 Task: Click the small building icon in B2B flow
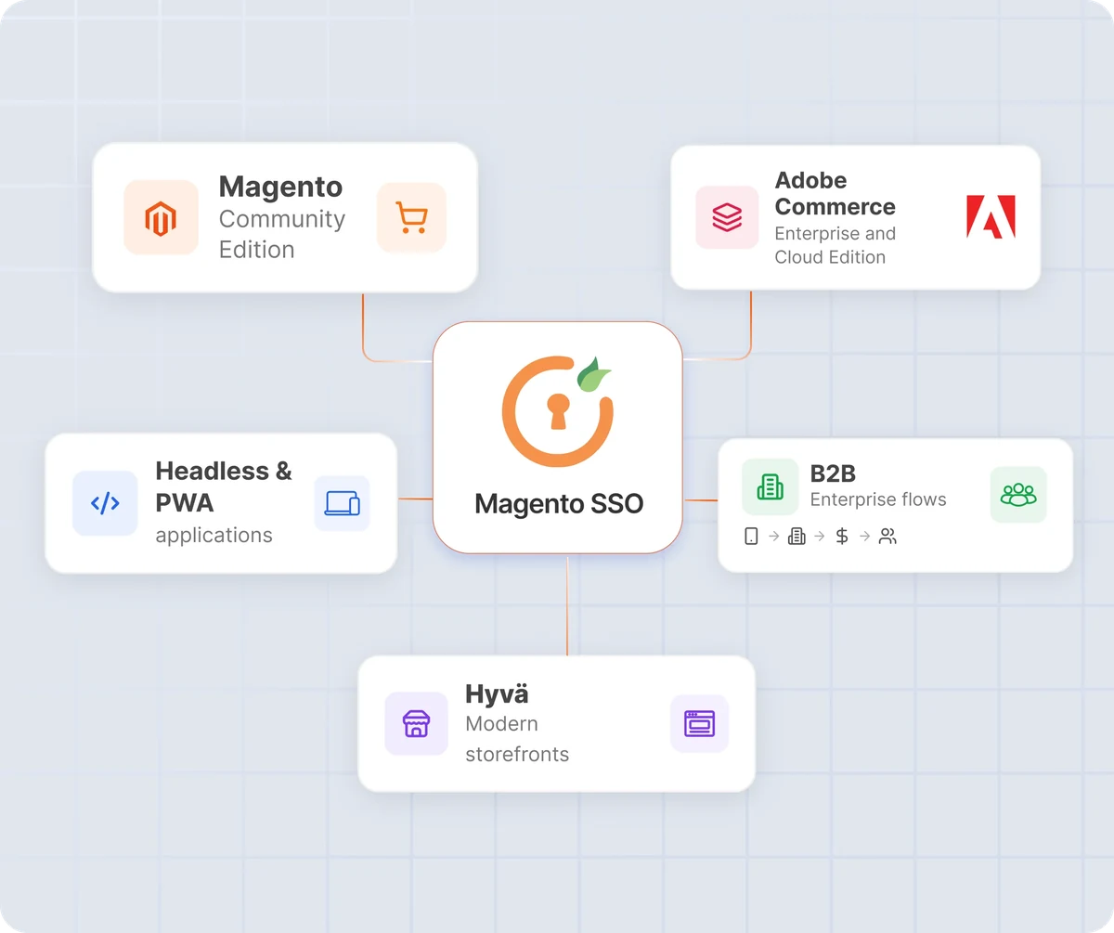tap(797, 536)
